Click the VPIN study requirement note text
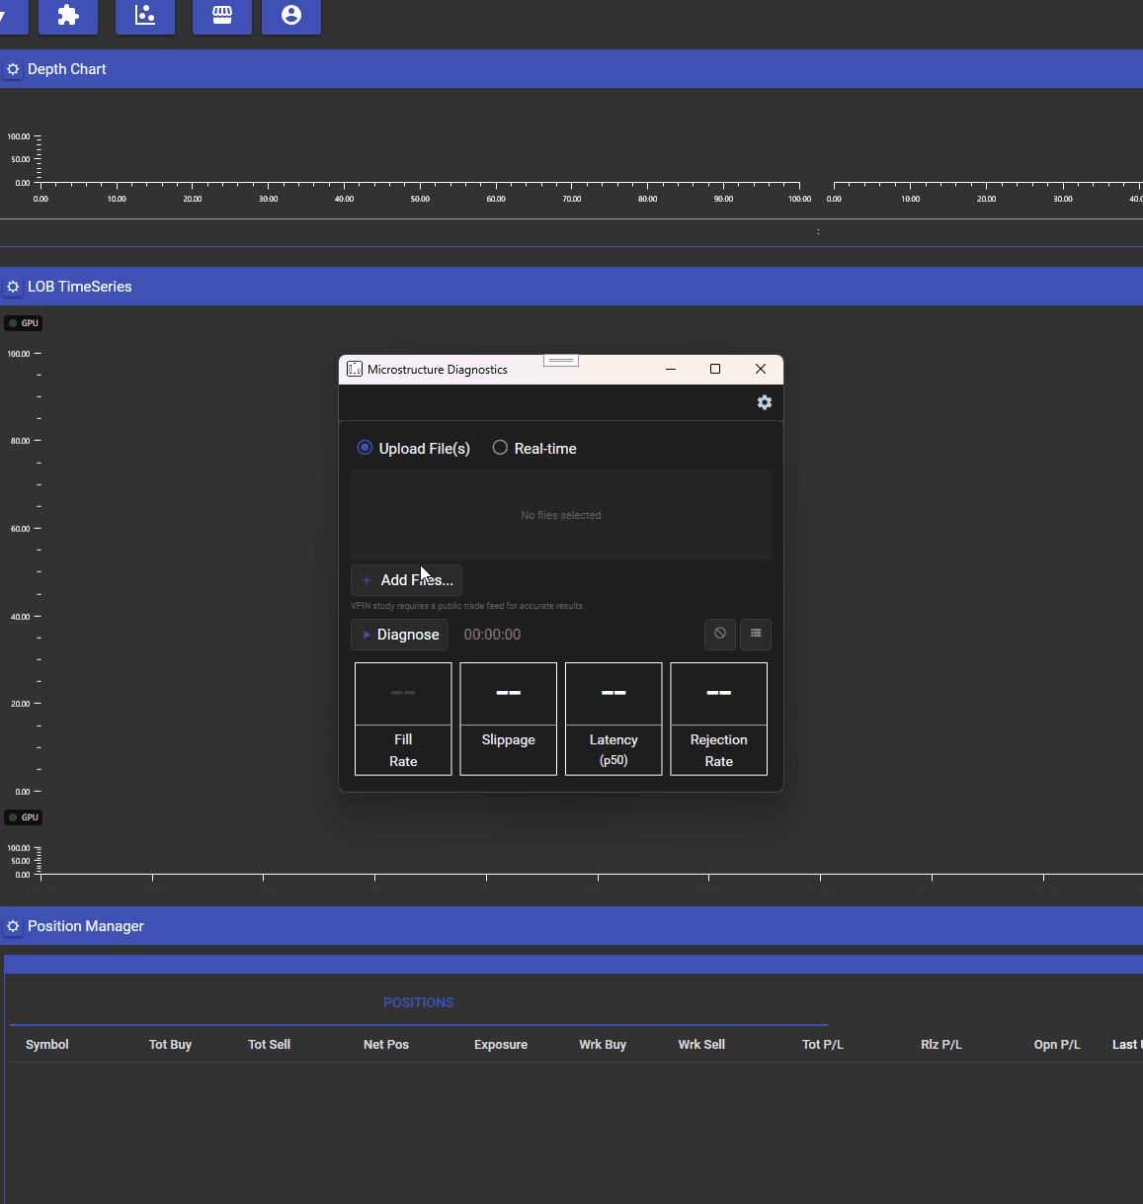The image size is (1143, 1204). pyautogui.click(x=467, y=606)
